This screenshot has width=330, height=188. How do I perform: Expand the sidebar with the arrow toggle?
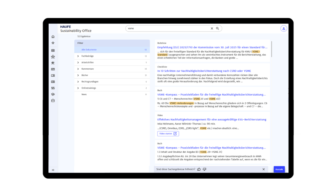point(53,170)
